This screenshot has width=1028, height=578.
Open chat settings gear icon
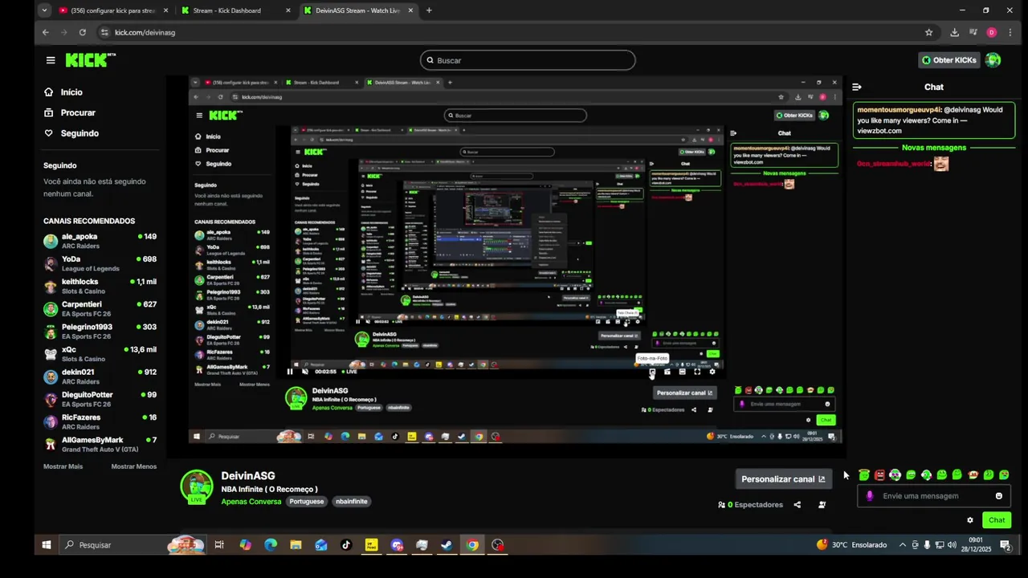point(970,520)
